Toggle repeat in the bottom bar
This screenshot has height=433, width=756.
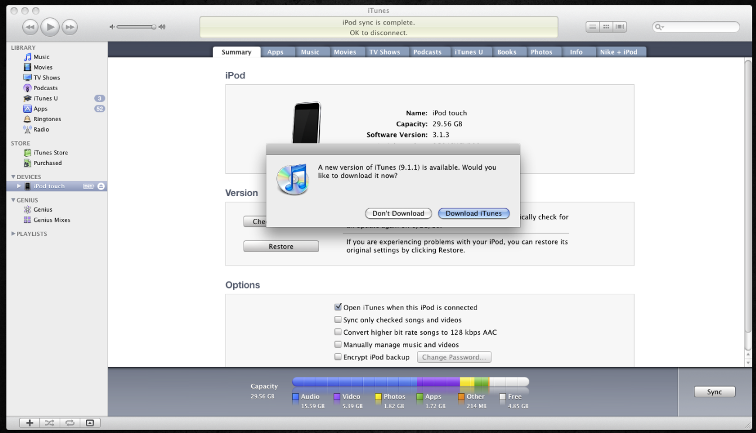click(x=70, y=422)
